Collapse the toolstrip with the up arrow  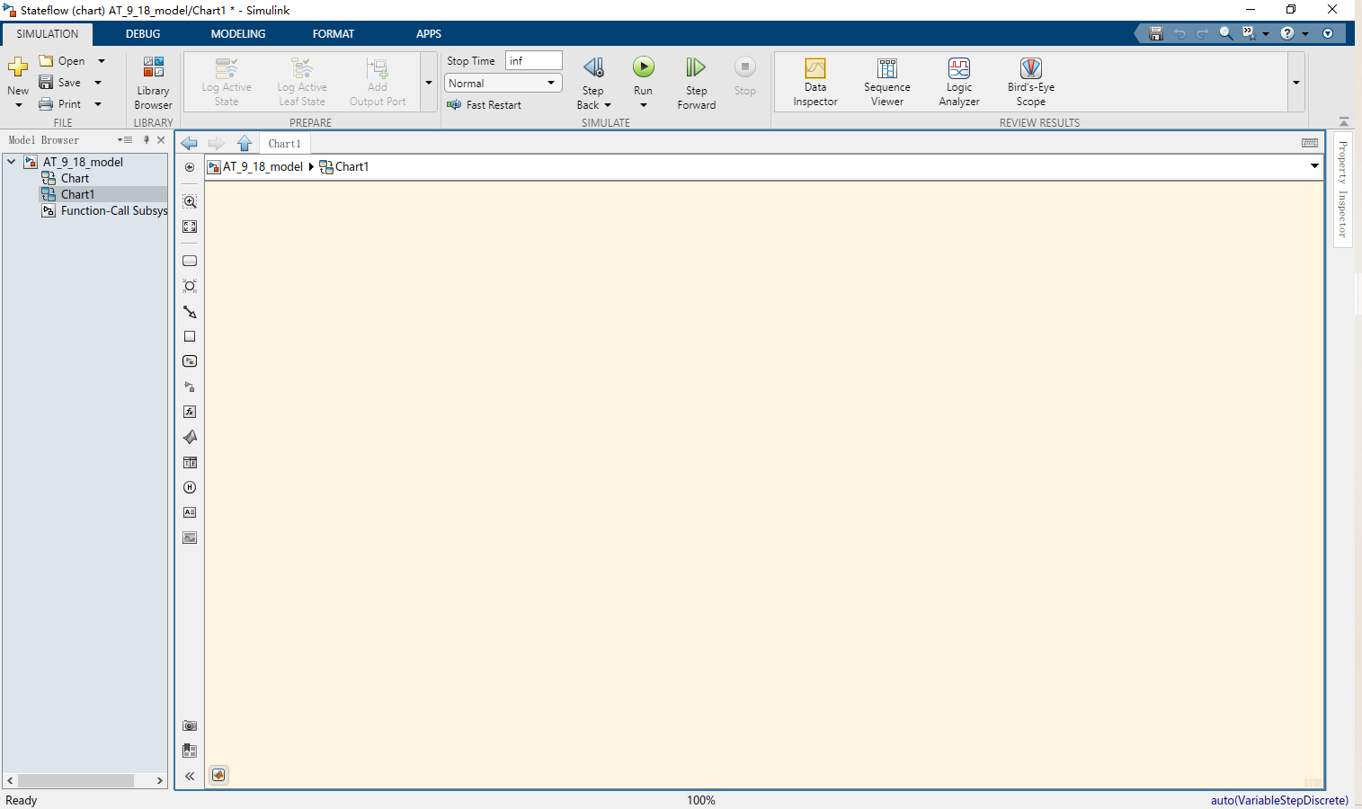coord(1344,121)
